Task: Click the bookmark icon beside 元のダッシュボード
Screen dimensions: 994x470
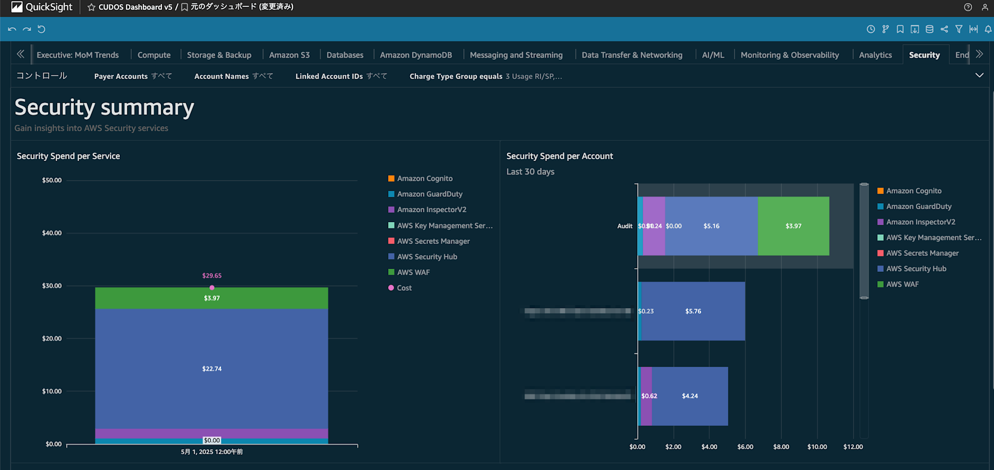Action: click(x=184, y=7)
